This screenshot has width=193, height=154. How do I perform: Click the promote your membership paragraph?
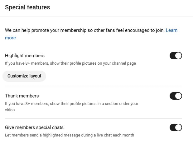pos(84,30)
